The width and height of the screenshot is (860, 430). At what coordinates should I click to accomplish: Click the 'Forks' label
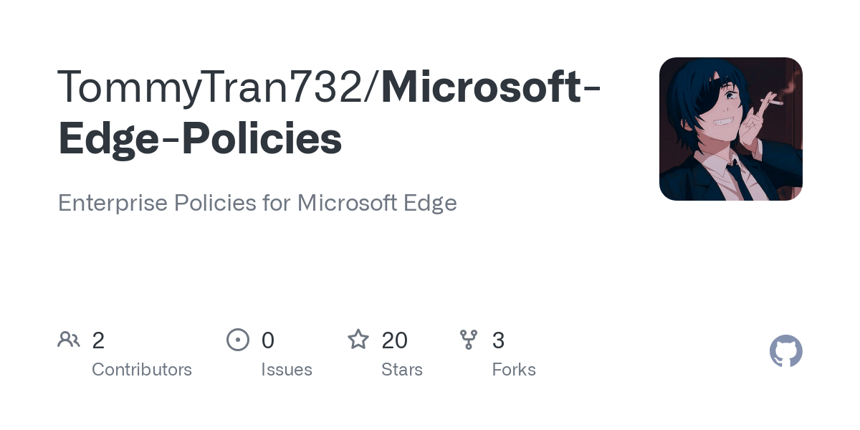tap(514, 370)
